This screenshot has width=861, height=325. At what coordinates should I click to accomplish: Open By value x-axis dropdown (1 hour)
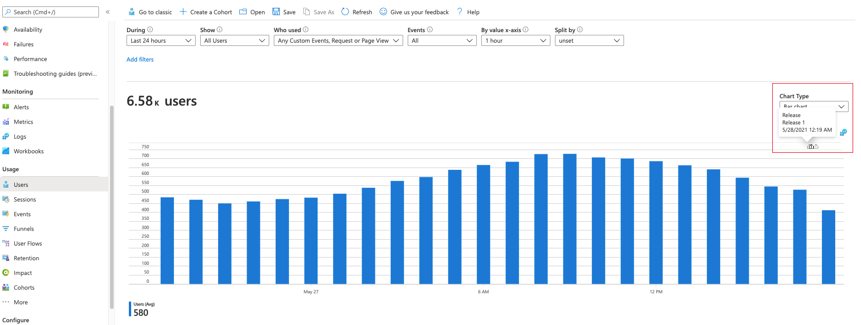[x=516, y=40]
